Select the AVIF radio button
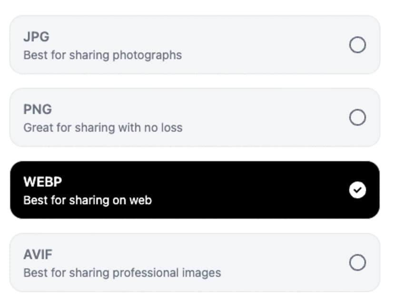The image size is (394, 308). (357, 262)
